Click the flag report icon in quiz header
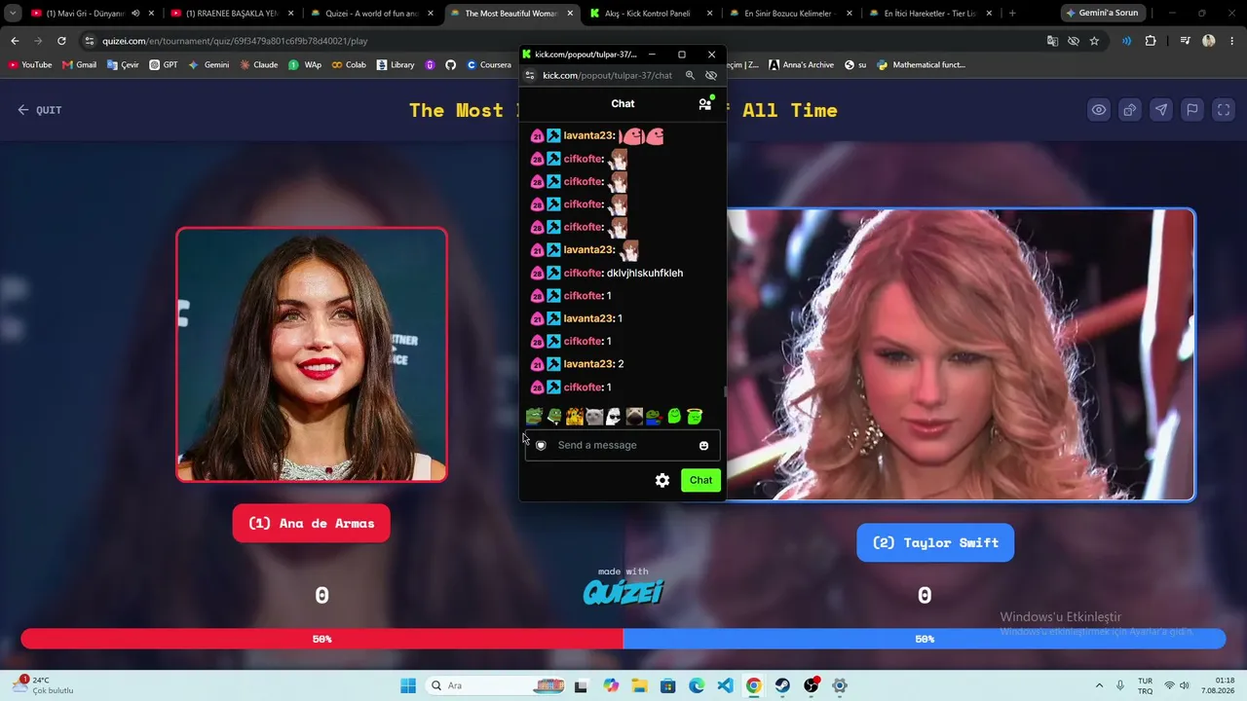The image size is (1247, 701). pyautogui.click(x=1192, y=110)
